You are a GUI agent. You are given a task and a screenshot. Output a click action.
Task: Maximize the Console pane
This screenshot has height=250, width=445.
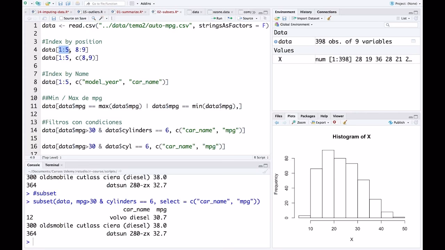(x=266, y=165)
